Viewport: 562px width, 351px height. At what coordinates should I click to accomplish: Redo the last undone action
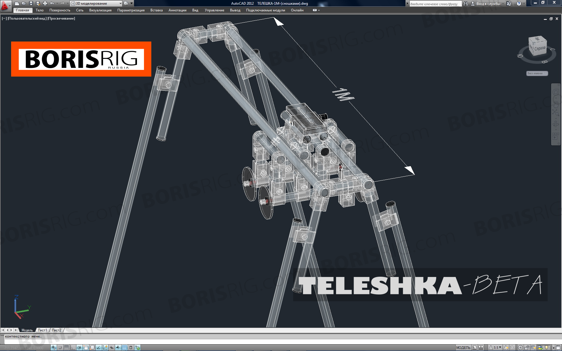[62, 4]
